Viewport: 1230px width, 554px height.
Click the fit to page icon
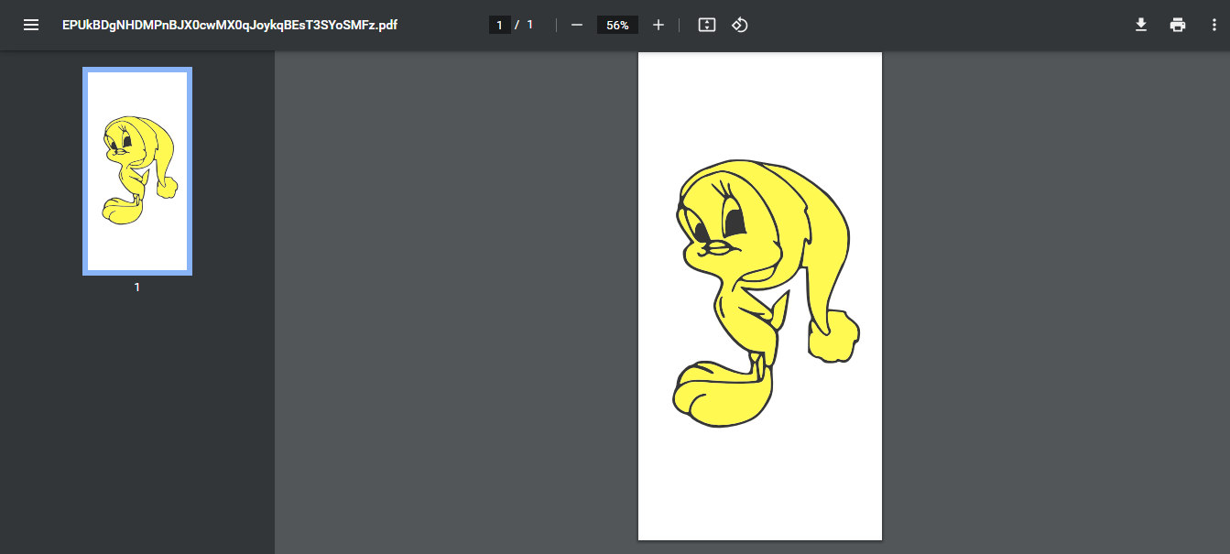[706, 25]
